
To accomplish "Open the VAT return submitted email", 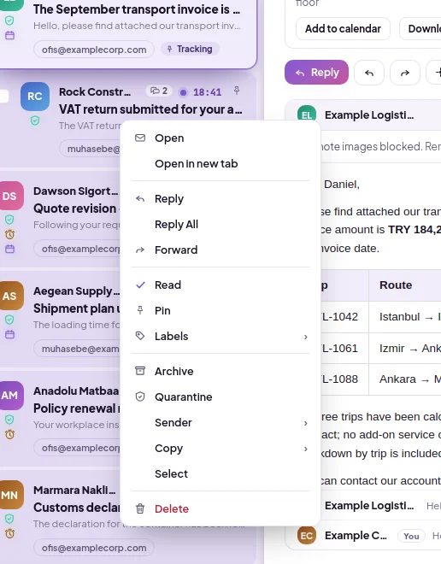I will [x=150, y=109].
